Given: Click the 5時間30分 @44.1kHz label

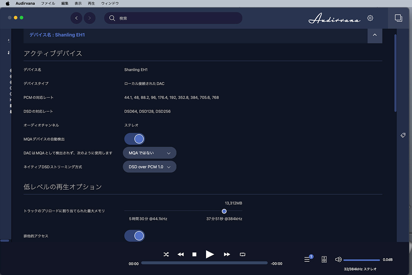Looking at the screenshot, I should pos(148,219).
